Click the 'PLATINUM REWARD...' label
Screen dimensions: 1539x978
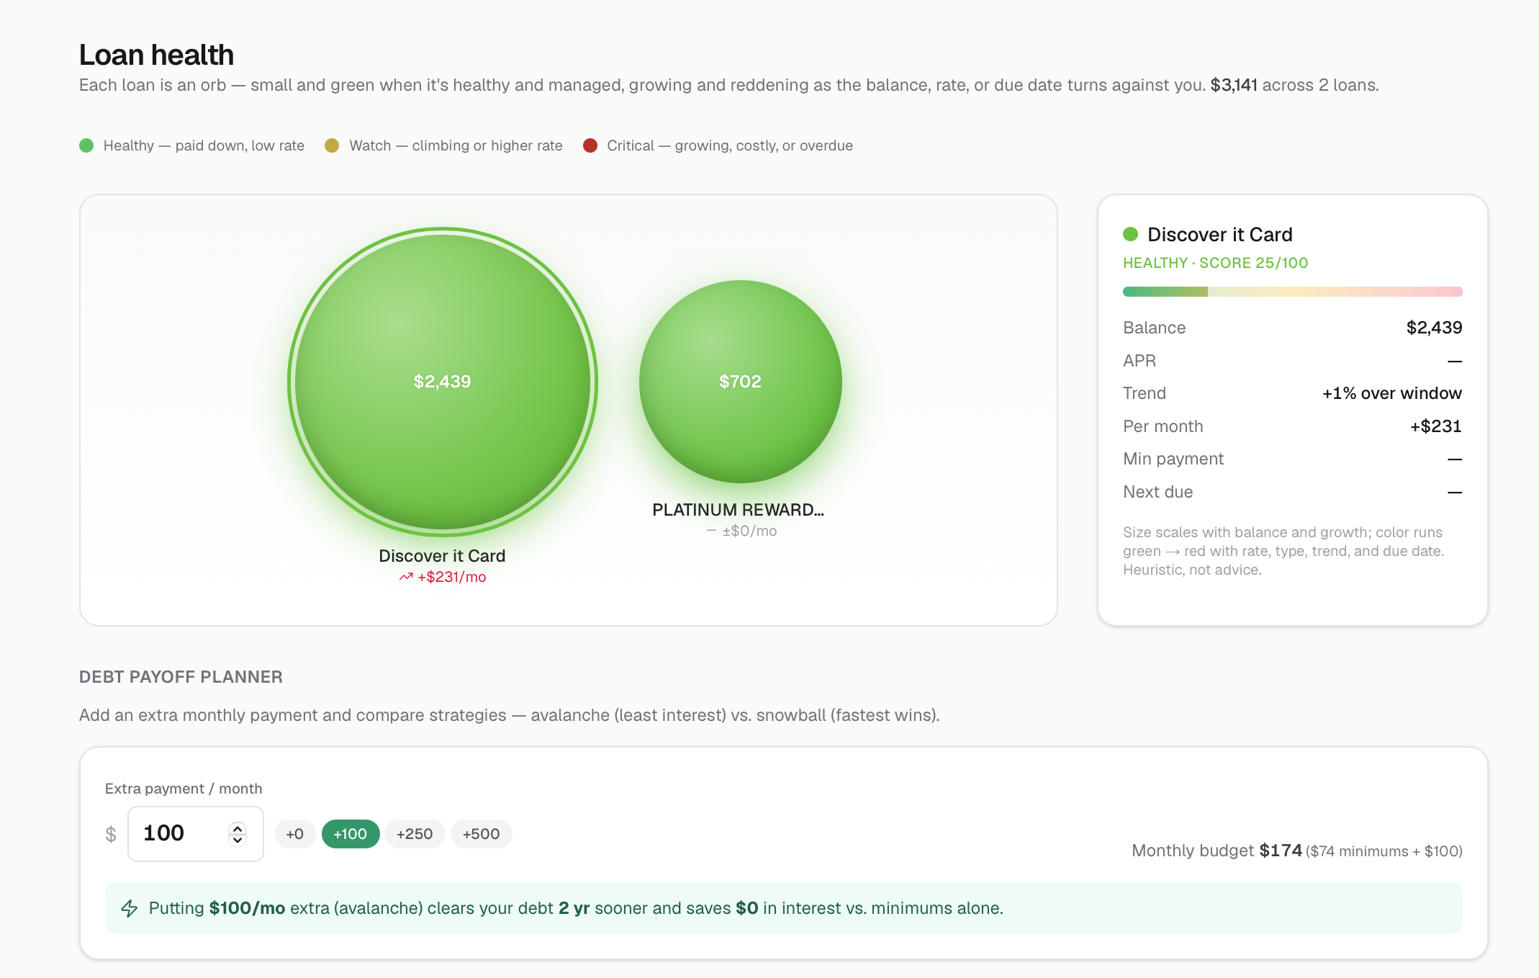coord(738,510)
